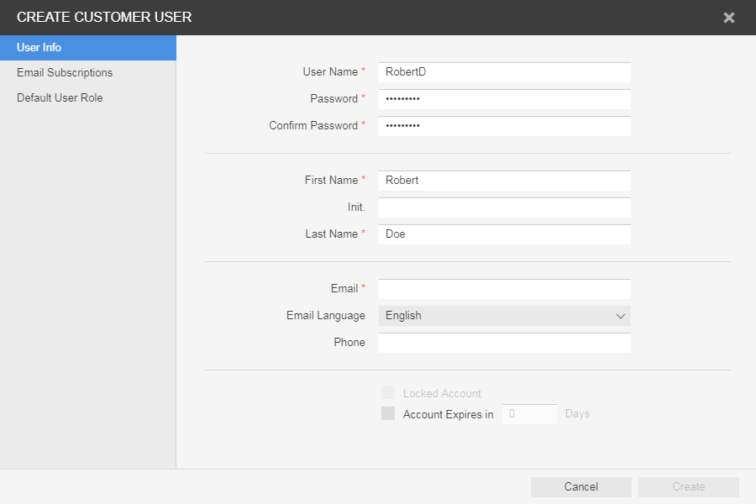This screenshot has height=504, width=756.
Task: Select English in Email Language combo box
Action: [496, 316]
